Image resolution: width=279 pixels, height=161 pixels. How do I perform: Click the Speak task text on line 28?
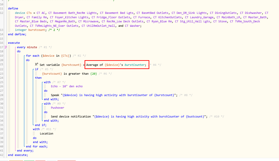(x=114, y=95)
